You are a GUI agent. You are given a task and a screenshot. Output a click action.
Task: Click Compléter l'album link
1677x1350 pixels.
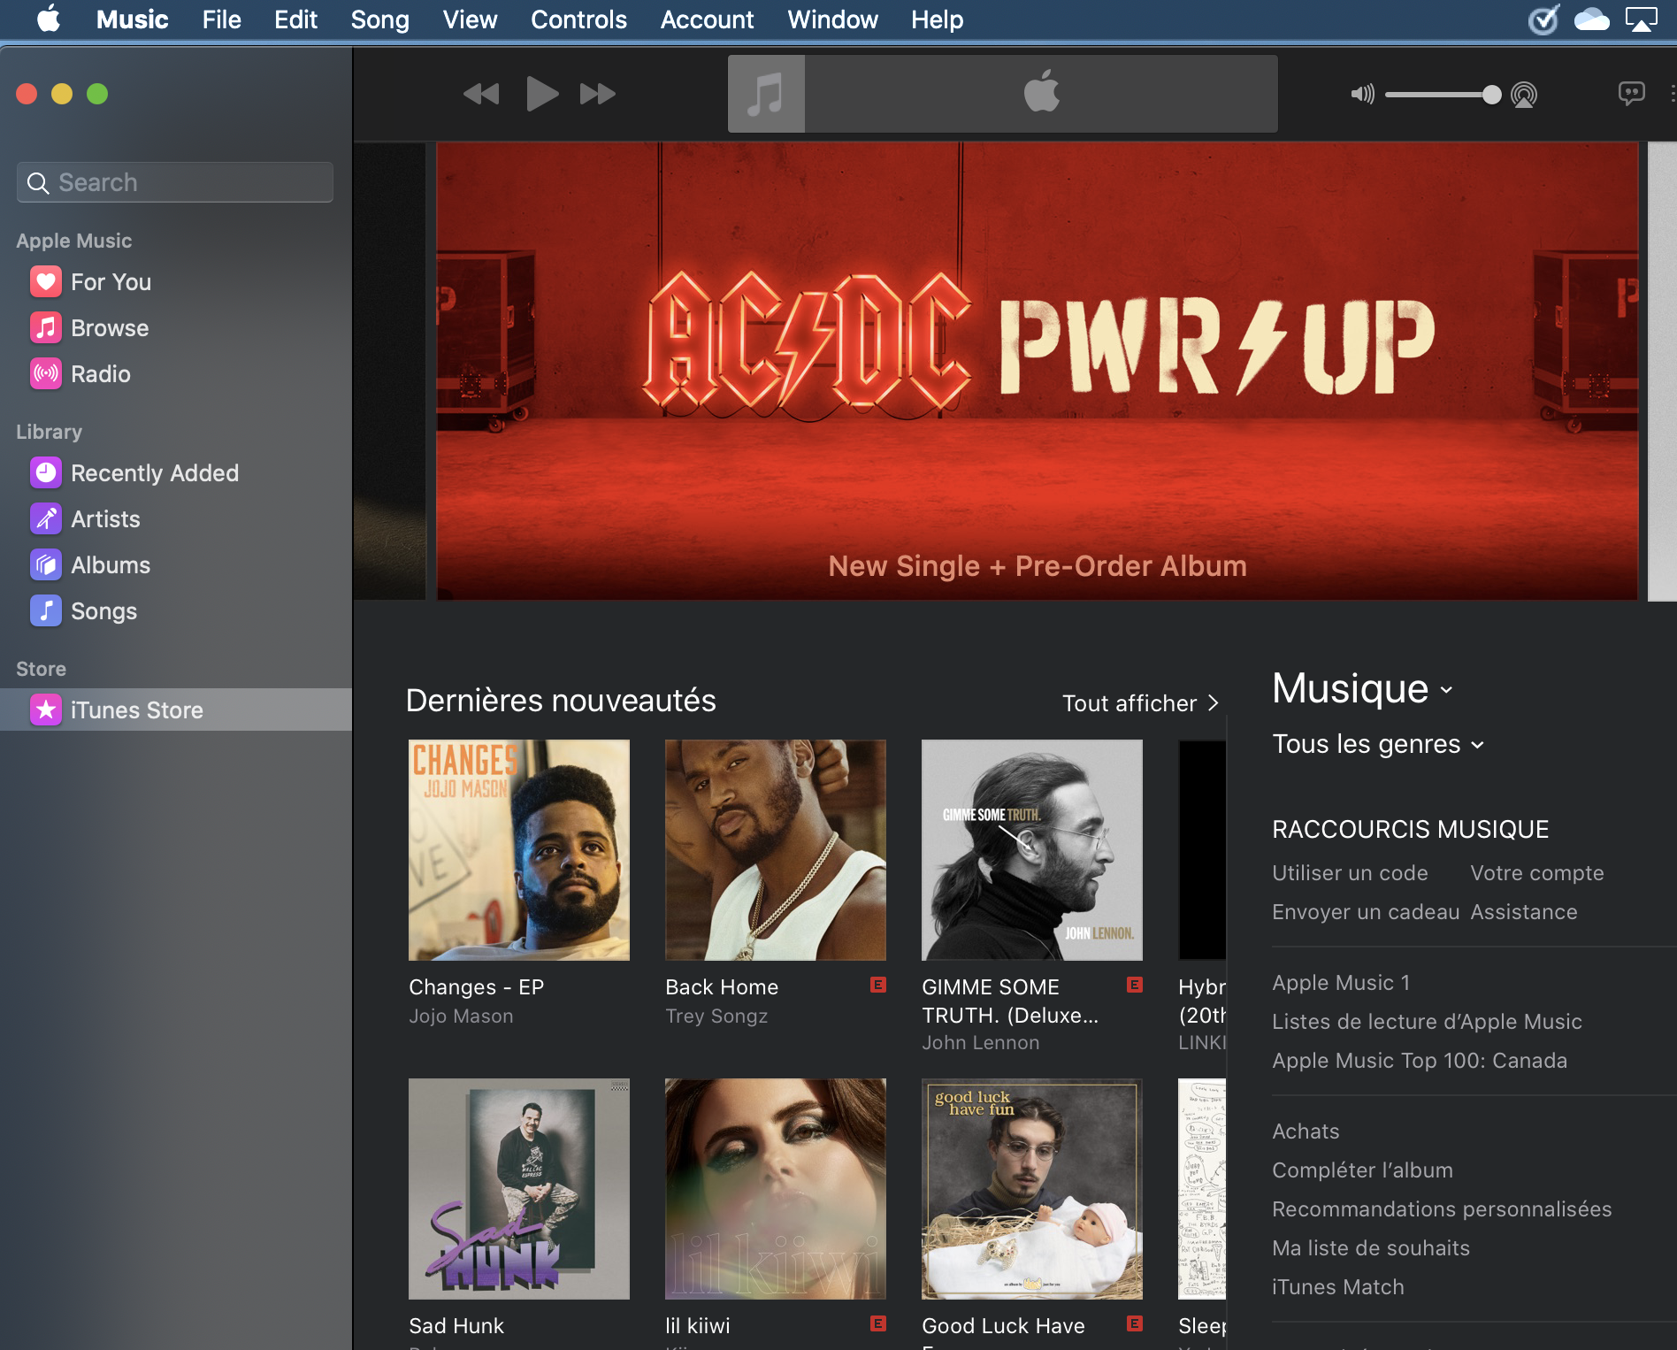(1362, 1170)
